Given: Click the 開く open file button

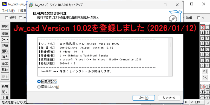Looking at the screenshot, I should click(x=5, y=92).
